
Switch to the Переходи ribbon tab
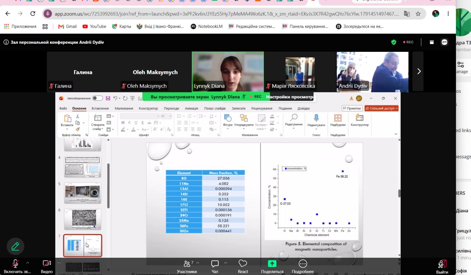point(171,108)
